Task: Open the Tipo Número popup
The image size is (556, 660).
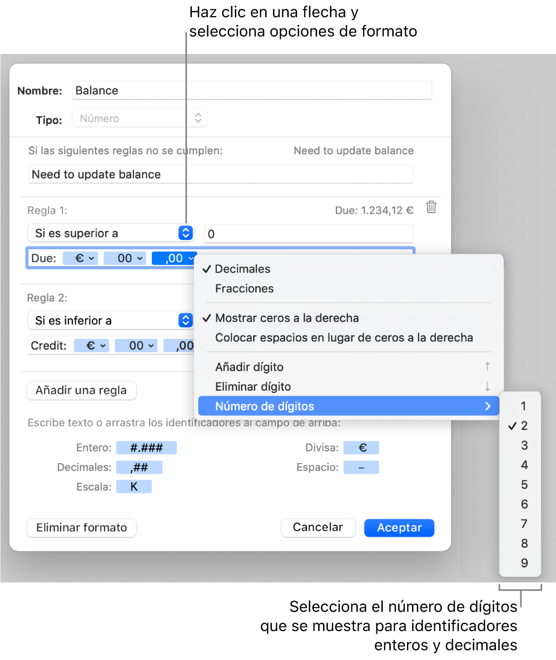Action: [x=140, y=119]
